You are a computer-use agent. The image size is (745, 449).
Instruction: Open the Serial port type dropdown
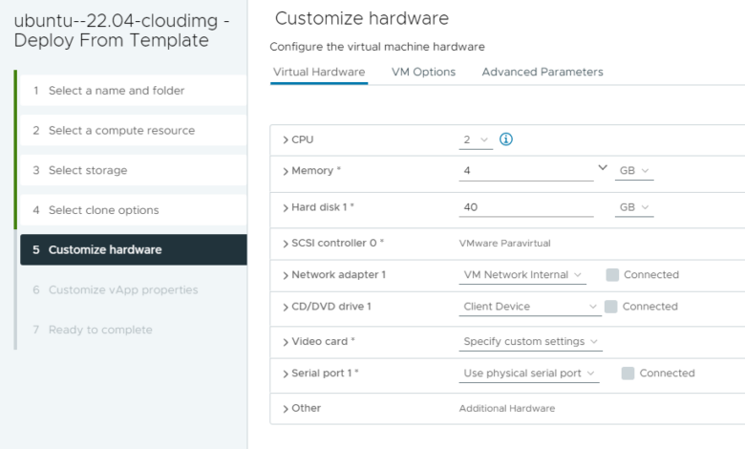pyautogui.click(x=529, y=374)
